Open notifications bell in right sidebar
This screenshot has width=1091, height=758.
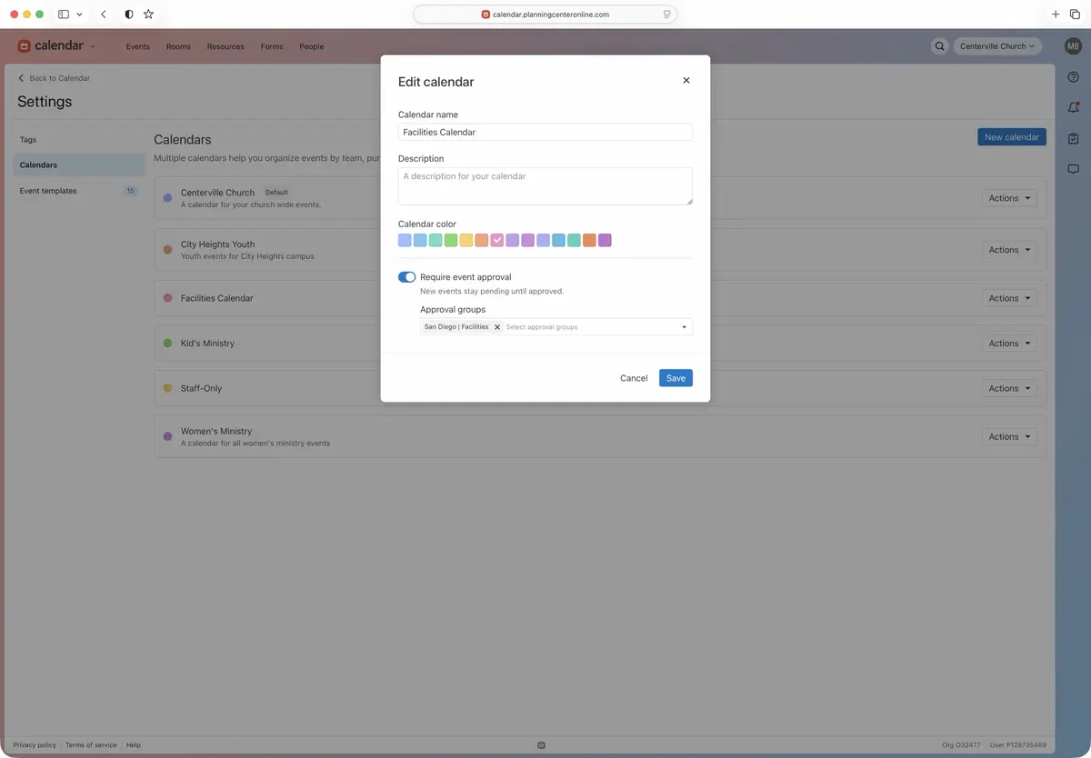point(1073,107)
